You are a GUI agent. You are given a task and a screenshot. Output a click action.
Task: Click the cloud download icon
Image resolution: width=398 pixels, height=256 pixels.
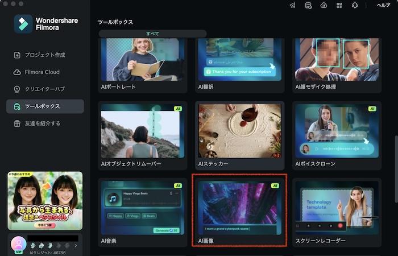324,5
